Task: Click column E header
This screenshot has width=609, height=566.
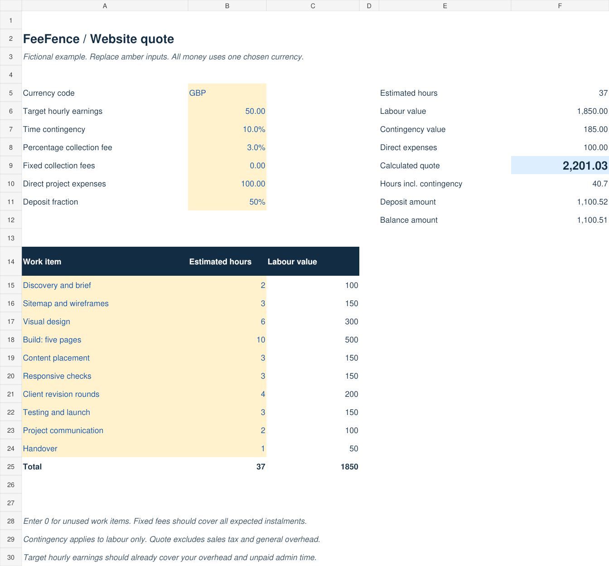Action: [445, 5]
